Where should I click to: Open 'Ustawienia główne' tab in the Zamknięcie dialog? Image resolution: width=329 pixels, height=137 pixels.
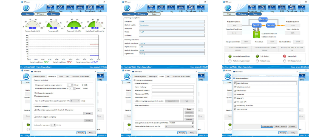(39, 76)
